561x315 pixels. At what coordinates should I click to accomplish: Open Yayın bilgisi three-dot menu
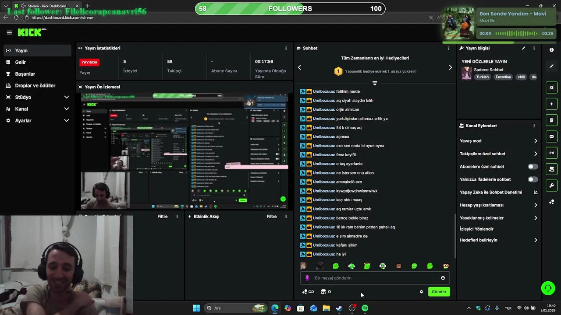[x=534, y=48]
